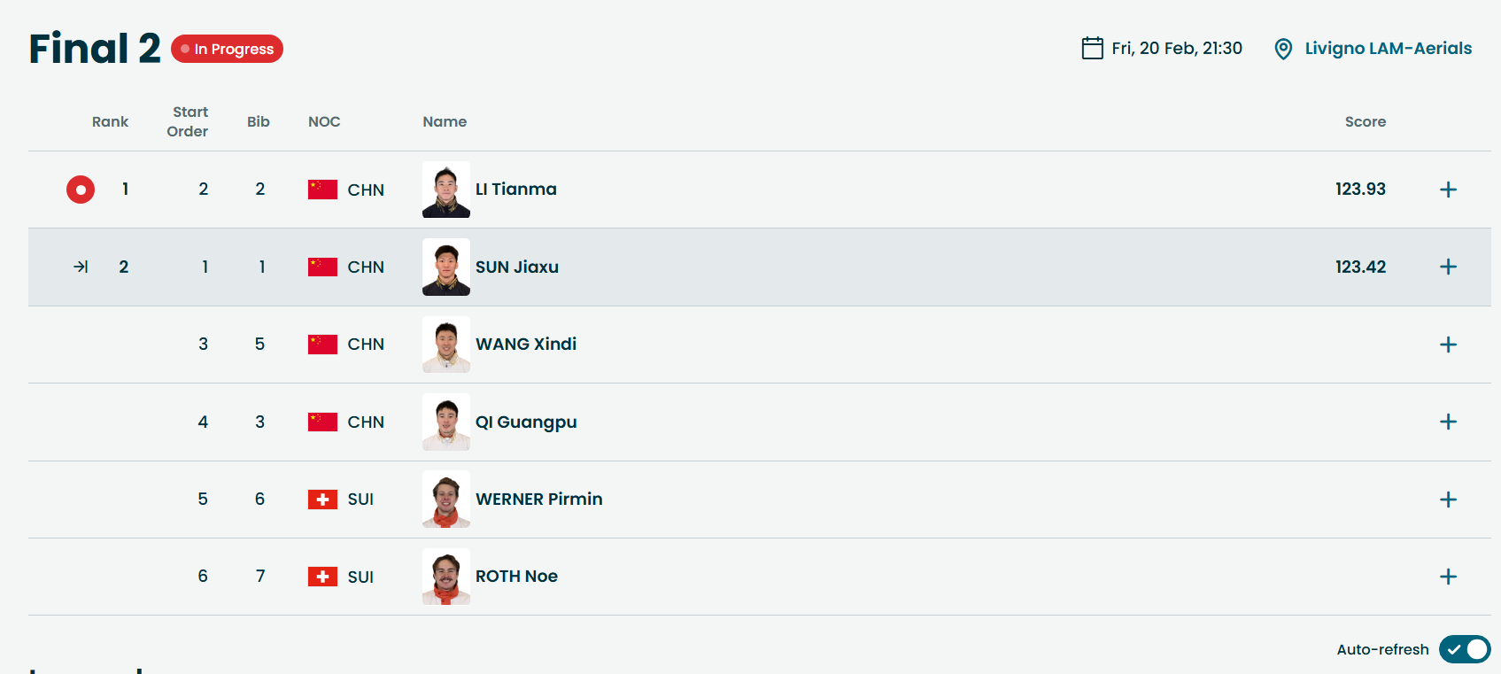The image size is (1501, 674).
Task: Click the China flag next to LI Tianma
Action: tap(322, 190)
